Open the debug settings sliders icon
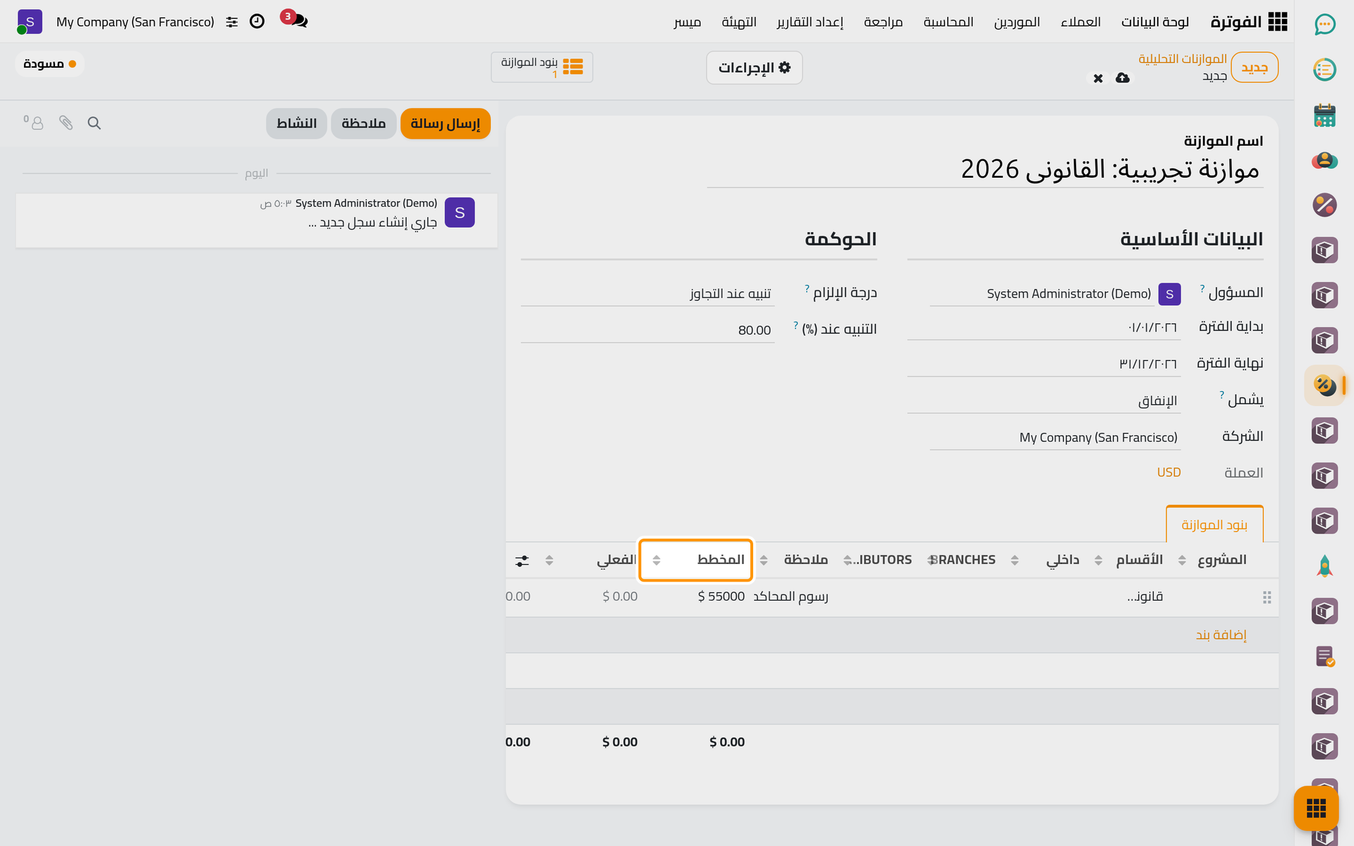The width and height of the screenshot is (1354, 846). pos(232,22)
